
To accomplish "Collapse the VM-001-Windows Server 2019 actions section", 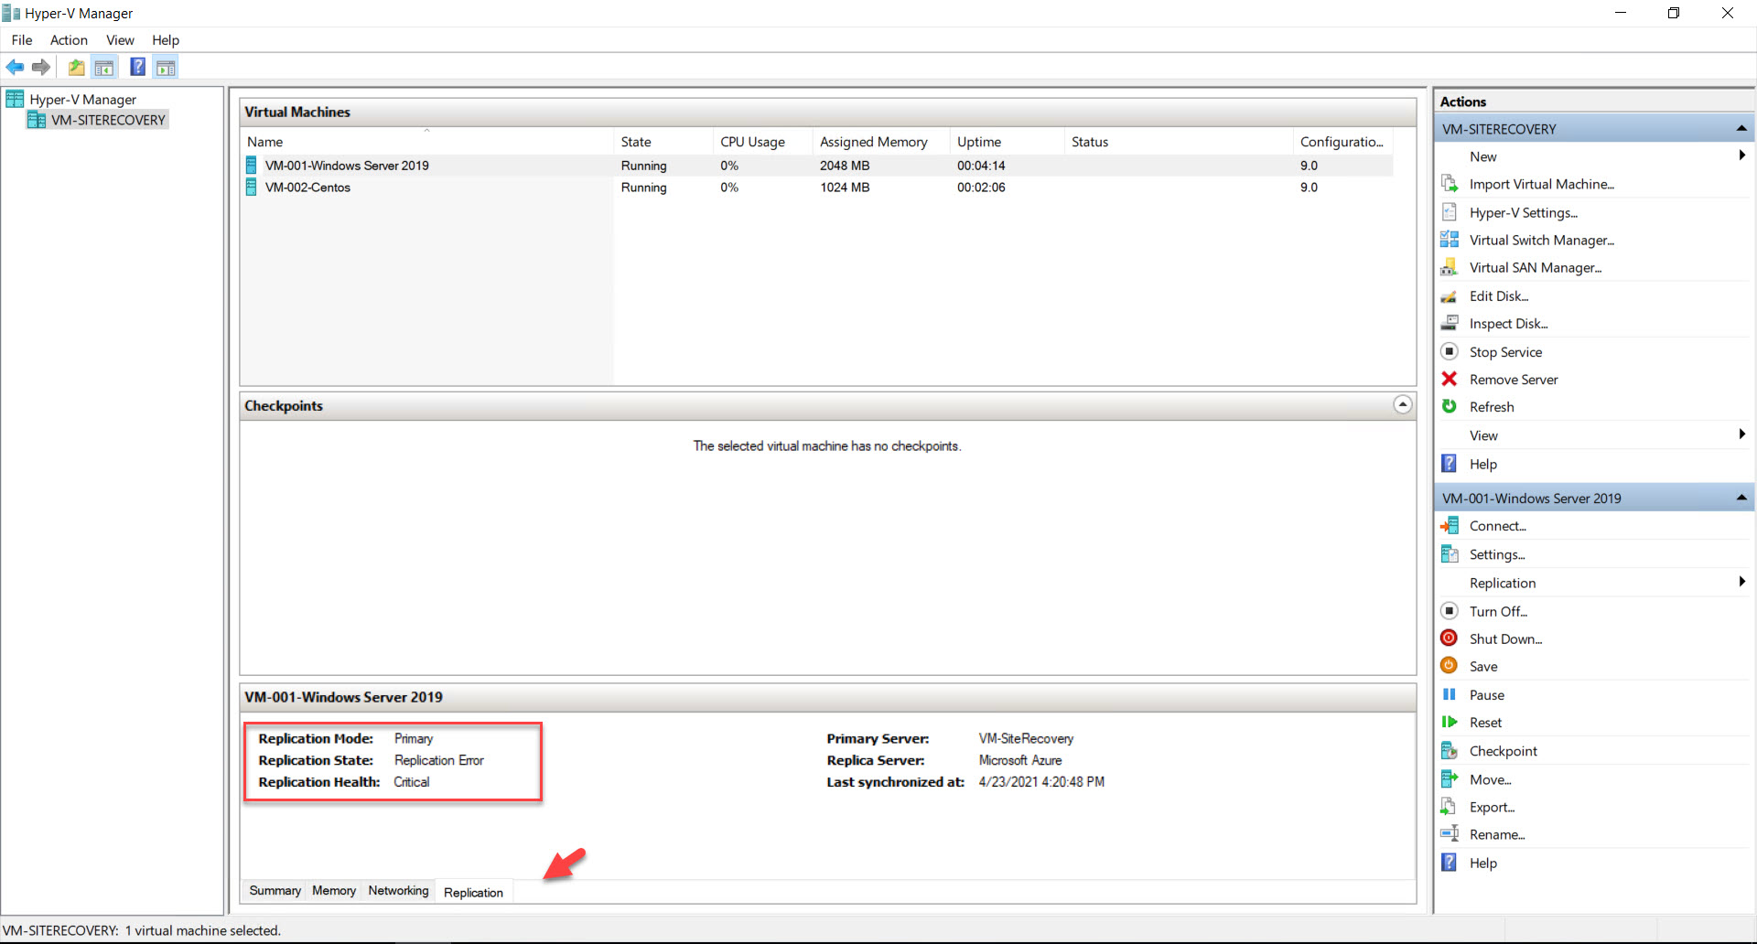I will click(x=1741, y=498).
